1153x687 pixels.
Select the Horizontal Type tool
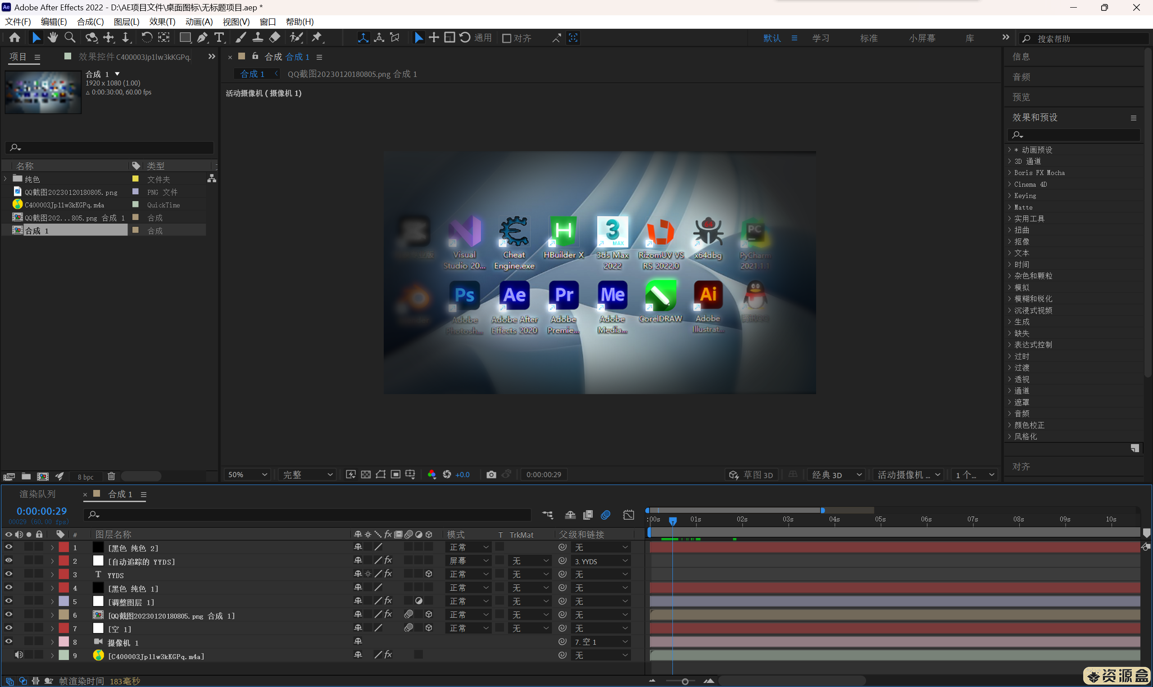tap(219, 37)
